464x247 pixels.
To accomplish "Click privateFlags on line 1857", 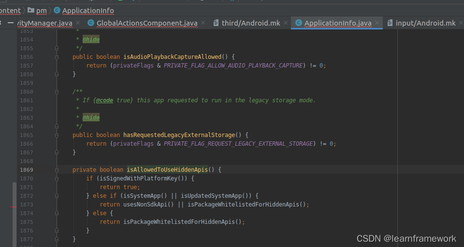I will coord(133,66).
